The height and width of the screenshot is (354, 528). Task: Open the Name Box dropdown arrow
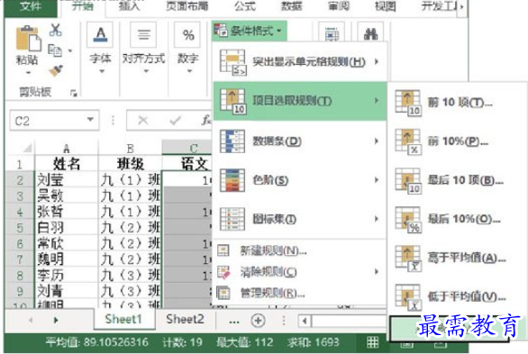point(90,120)
